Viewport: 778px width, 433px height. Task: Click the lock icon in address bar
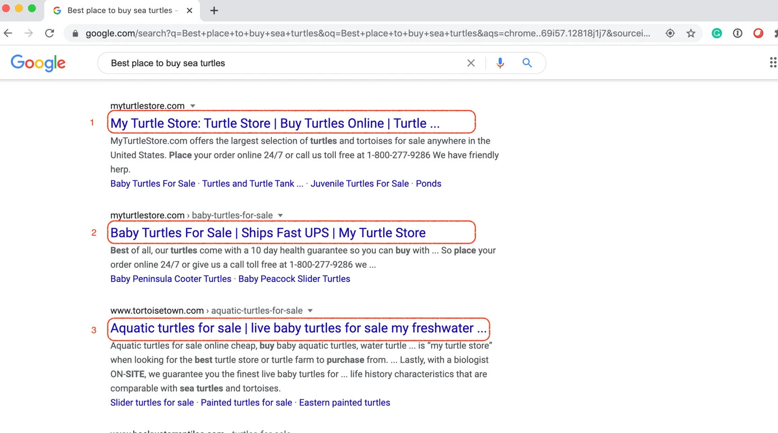tap(75, 34)
